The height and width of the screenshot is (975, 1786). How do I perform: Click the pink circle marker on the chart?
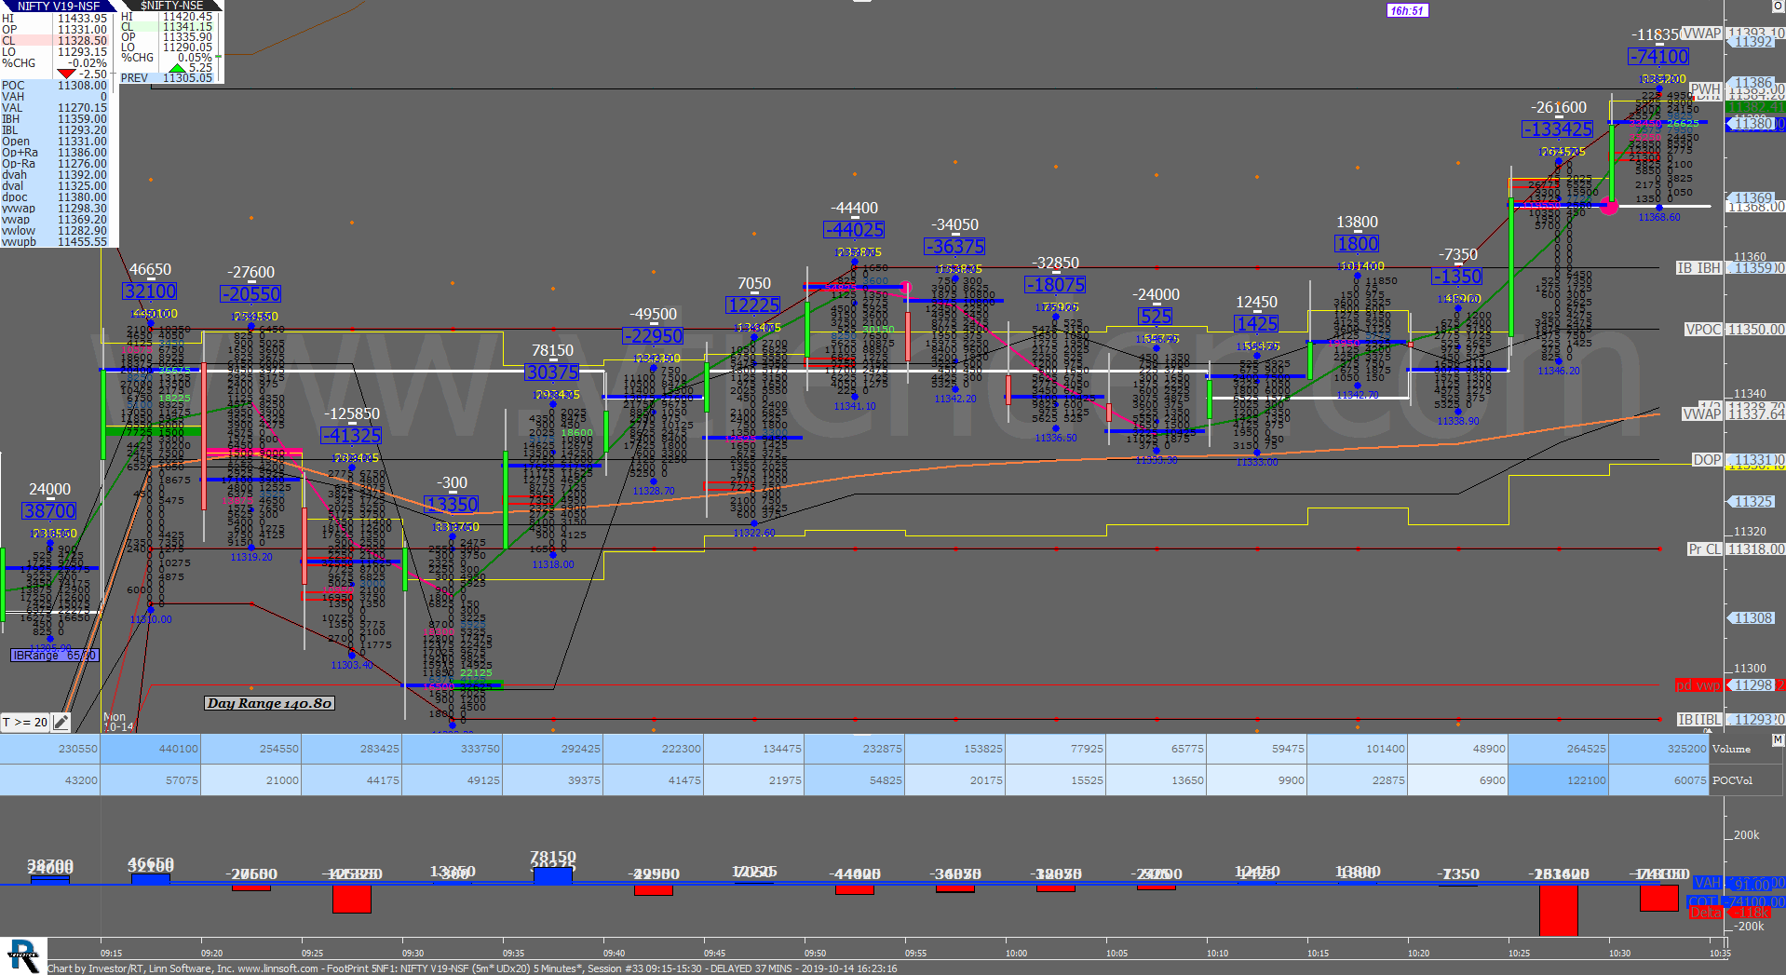click(1609, 206)
